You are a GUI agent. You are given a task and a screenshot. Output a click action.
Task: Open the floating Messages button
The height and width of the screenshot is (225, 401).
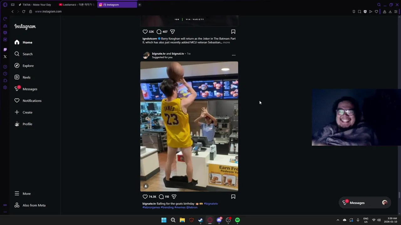click(x=365, y=203)
